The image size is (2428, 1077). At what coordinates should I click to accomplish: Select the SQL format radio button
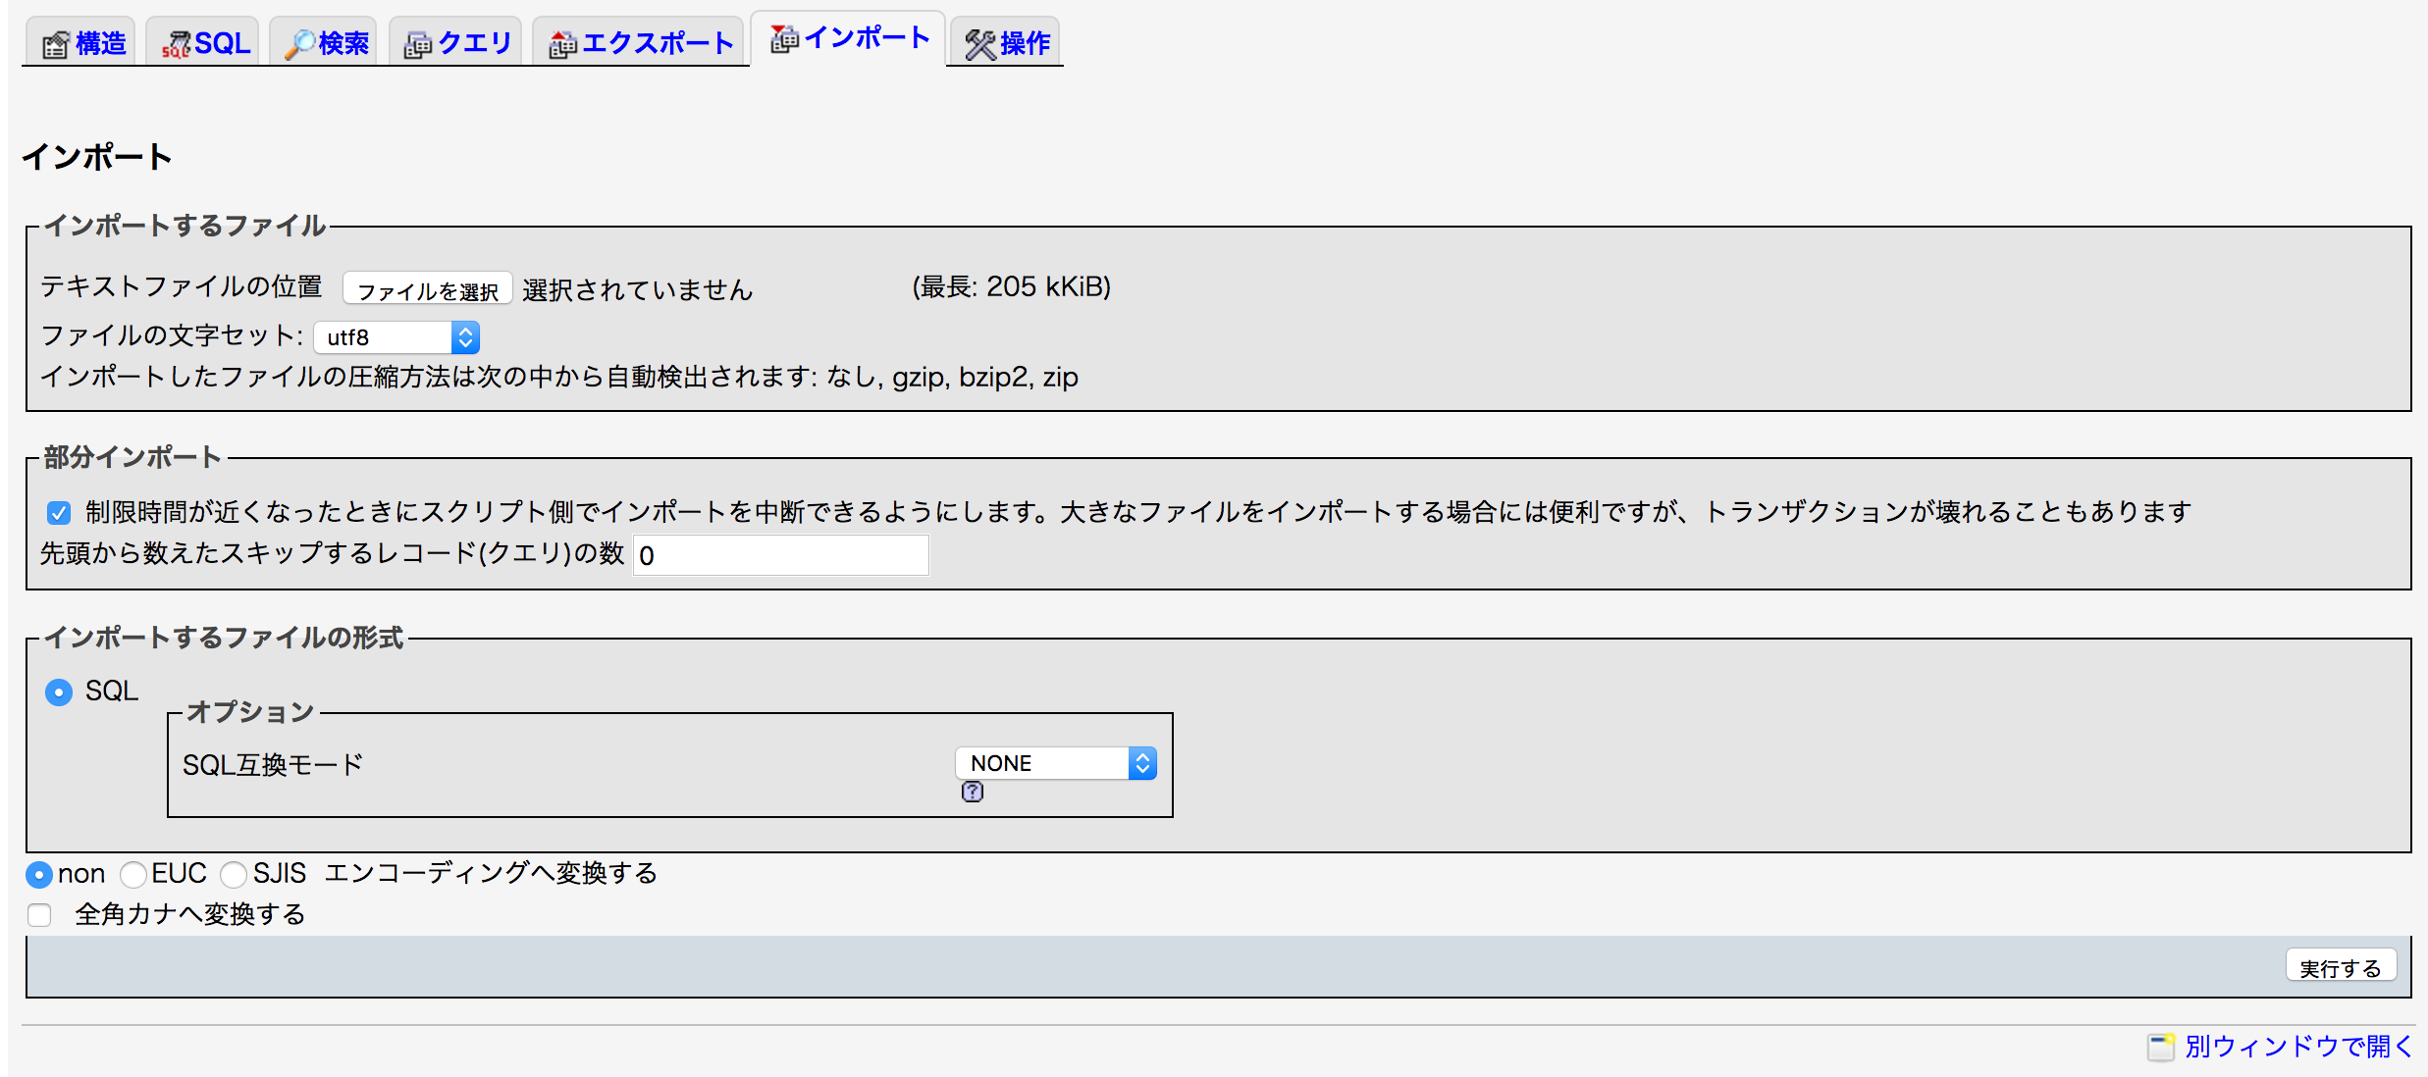(x=59, y=692)
